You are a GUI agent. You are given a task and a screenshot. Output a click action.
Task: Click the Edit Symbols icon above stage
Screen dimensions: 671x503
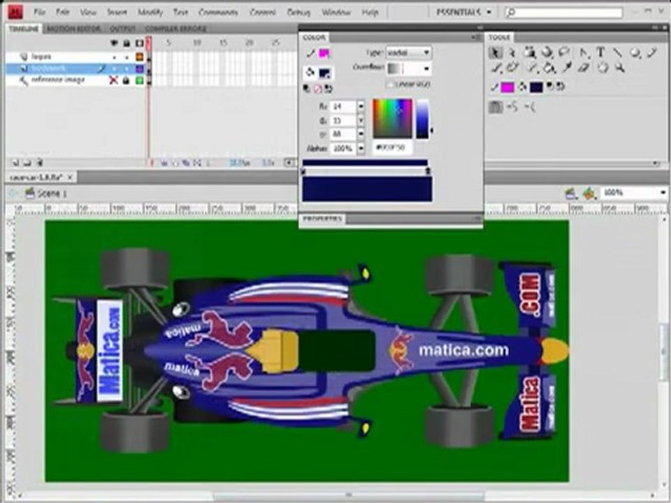[x=589, y=194]
